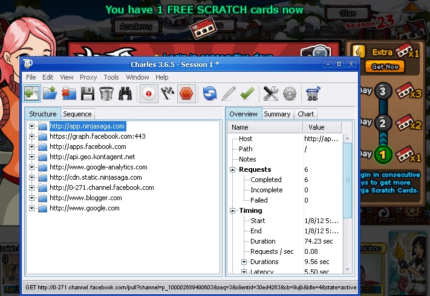This screenshot has height=296, width=430.
Task: Click the folder icon beside www.google-analytics.com
Action: (x=42, y=167)
